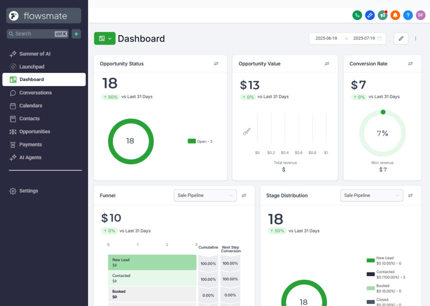
Task: Click the Search input field
Action: 38,34
